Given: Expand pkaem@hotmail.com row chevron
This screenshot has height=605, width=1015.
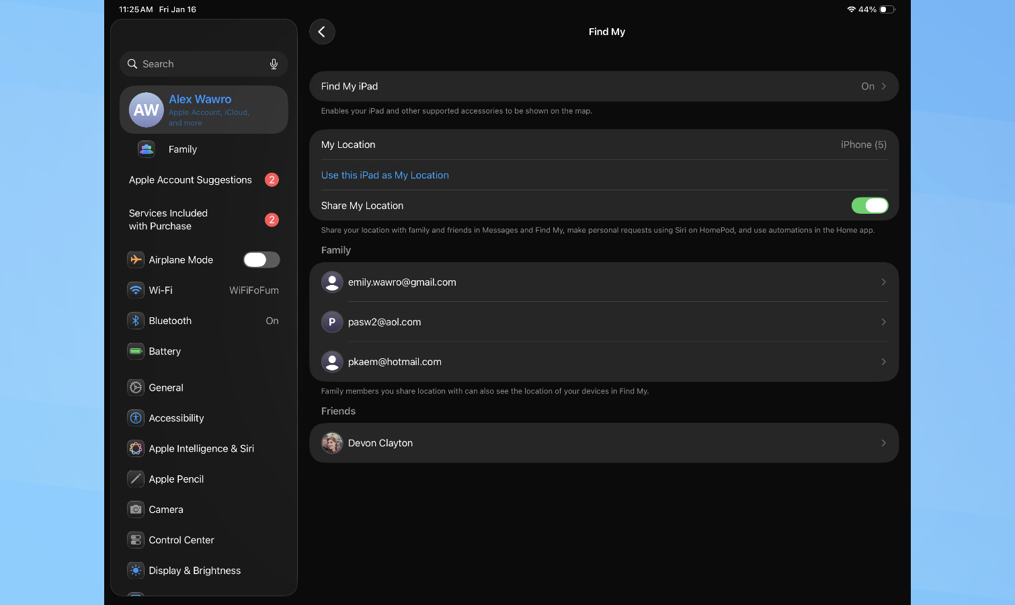Looking at the screenshot, I should tap(883, 362).
